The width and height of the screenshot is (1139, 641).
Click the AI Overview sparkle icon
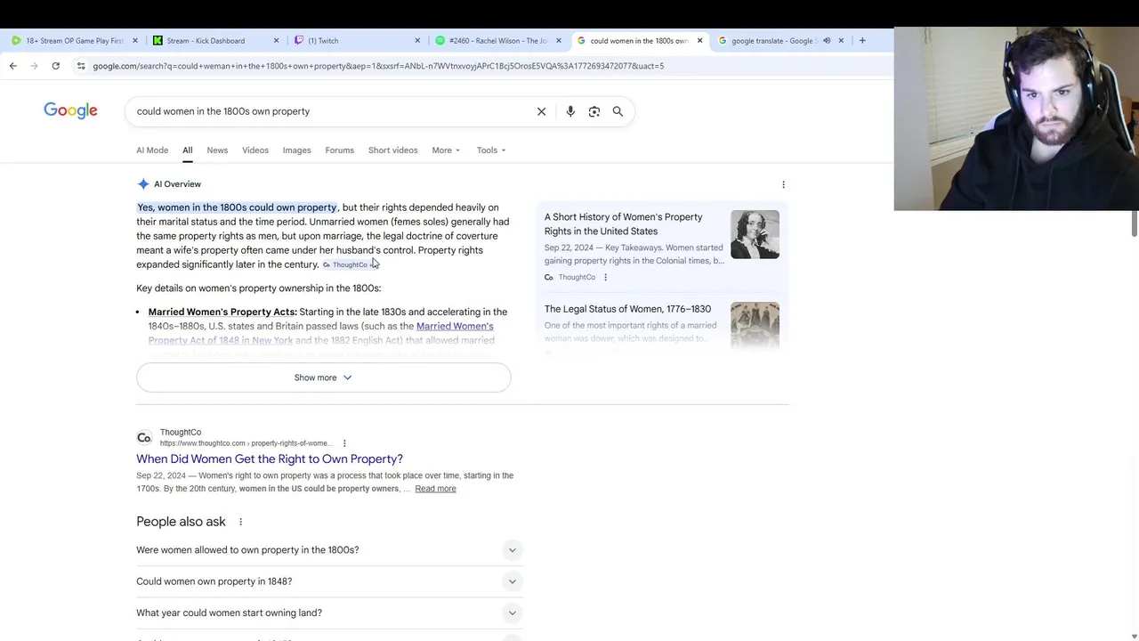(143, 184)
